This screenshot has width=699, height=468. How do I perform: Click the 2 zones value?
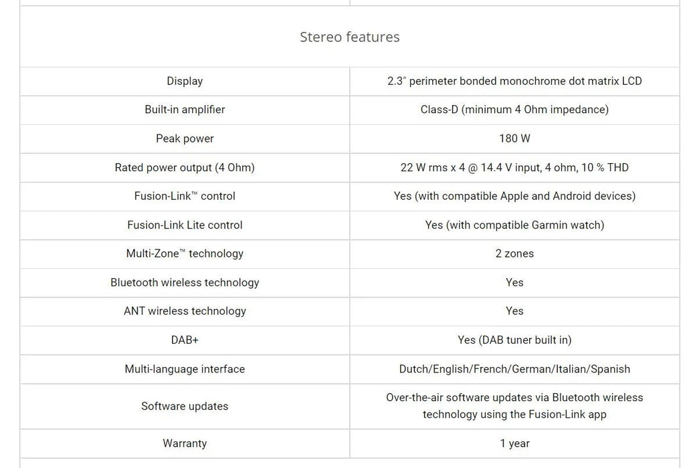tap(514, 253)
